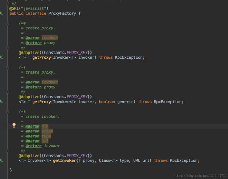Collapse the second 'create proxy' Javadoc comment

click(x=7, y=67)
